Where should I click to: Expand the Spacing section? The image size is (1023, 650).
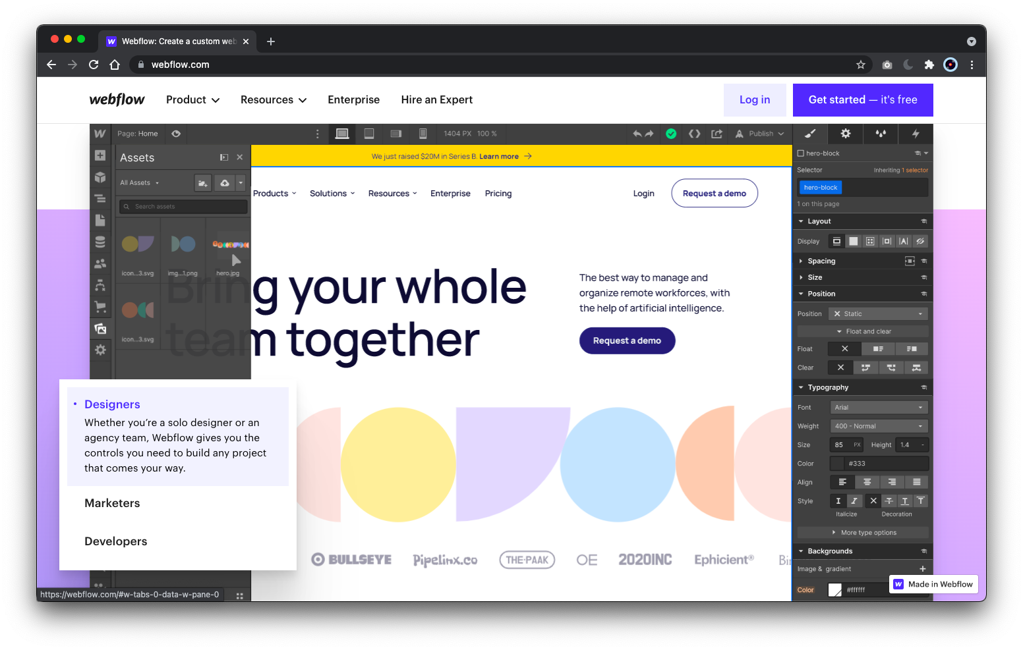(x=821, y=261)
